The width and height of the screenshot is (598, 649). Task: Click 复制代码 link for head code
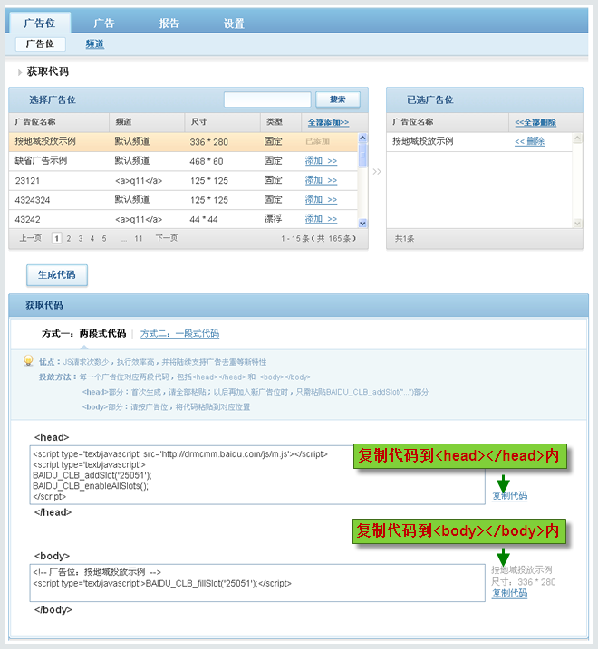tap(510, 495)
